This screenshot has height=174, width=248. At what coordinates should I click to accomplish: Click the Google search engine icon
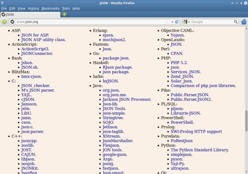[185, 22]
